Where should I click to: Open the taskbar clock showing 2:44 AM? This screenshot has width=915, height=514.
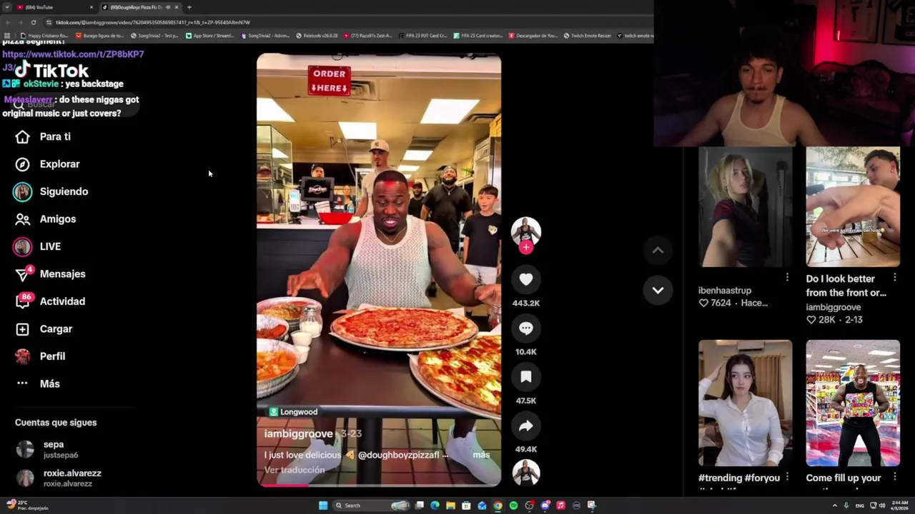(900, 505)
